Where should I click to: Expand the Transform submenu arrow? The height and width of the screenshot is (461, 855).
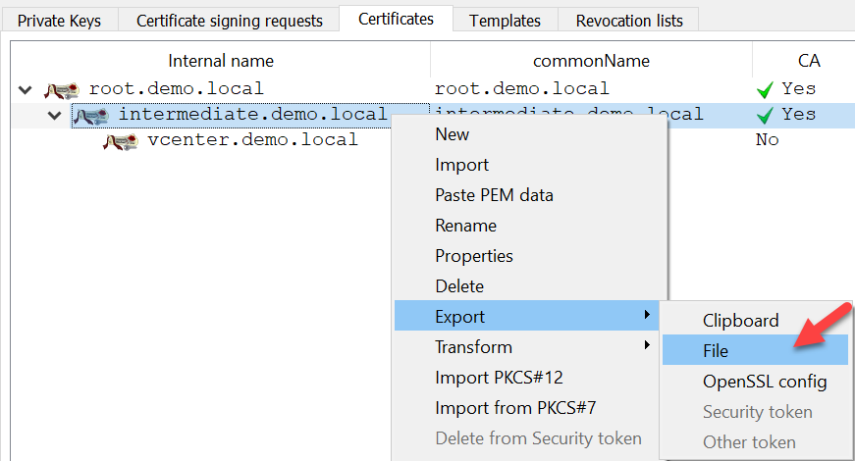(x=646, y=346)
